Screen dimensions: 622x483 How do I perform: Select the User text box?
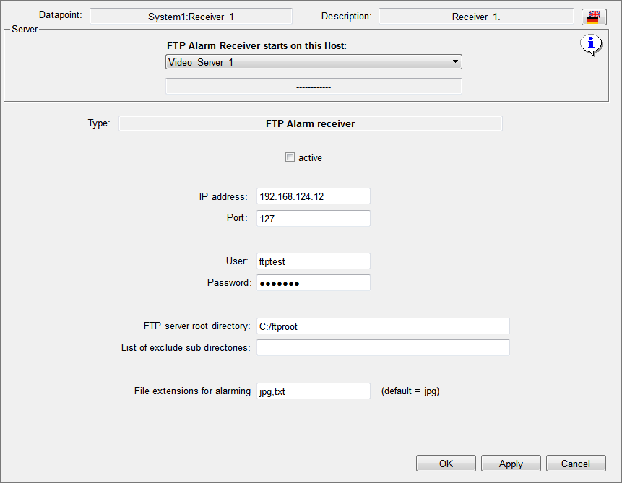click(x=313, y=261)
